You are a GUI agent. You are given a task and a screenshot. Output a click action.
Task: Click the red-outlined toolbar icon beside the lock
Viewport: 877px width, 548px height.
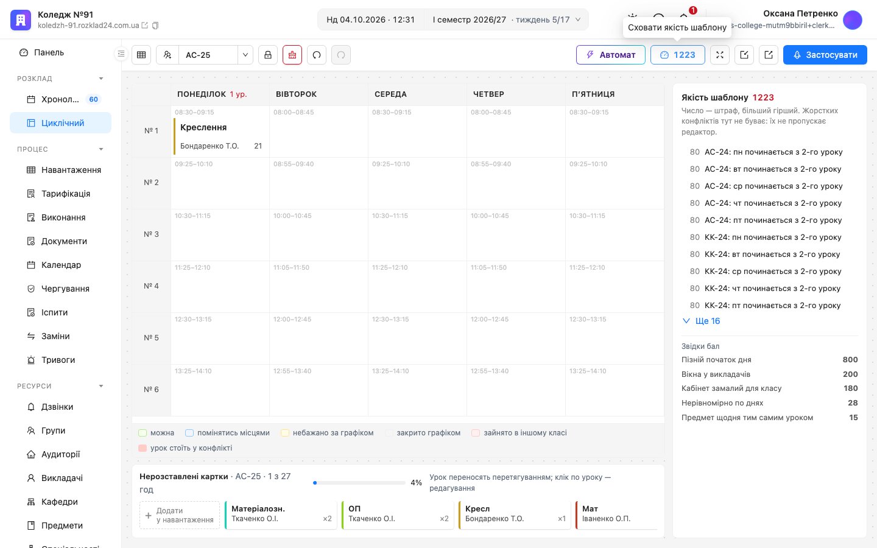292,55
